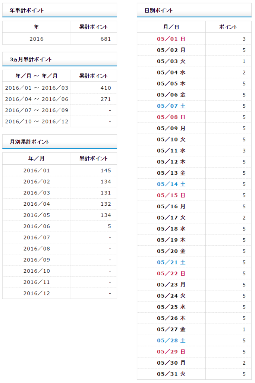Click the 2016/04 ～ 2016/06 quarter row
This screenshot has height=383, width=255.
(59, 99)
